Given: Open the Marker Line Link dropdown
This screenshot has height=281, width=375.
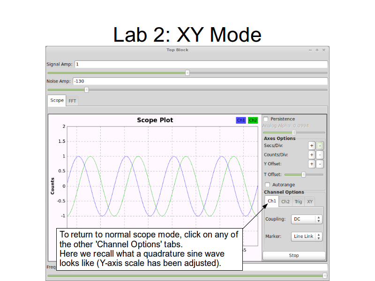Looking at the screenshot, I should (307, 237).
